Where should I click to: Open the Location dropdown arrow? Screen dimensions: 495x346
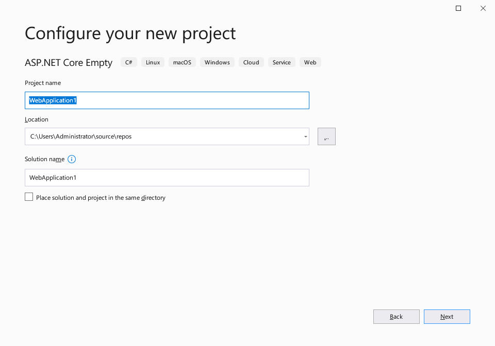[x=305, y=136]
